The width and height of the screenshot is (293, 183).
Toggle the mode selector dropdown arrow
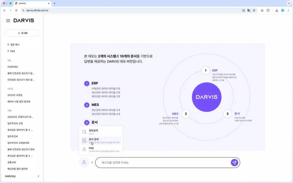point(92,162)
